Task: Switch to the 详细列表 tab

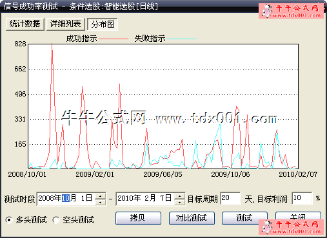Action: pos(66,24)
